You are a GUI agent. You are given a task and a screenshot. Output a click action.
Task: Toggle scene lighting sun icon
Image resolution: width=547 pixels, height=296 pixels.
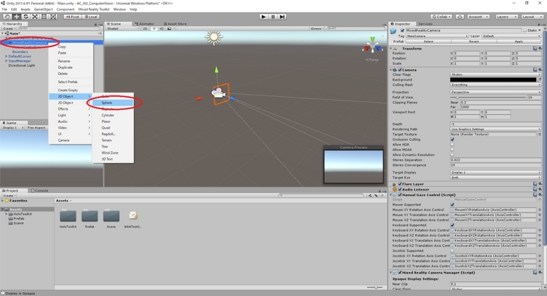[154, 29]
